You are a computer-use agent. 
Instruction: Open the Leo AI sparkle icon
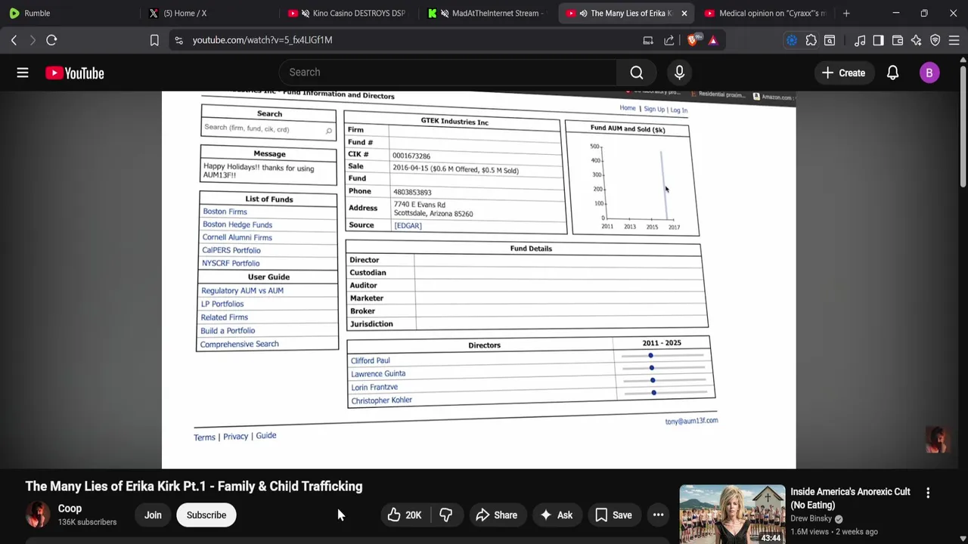tap(917, 40)
